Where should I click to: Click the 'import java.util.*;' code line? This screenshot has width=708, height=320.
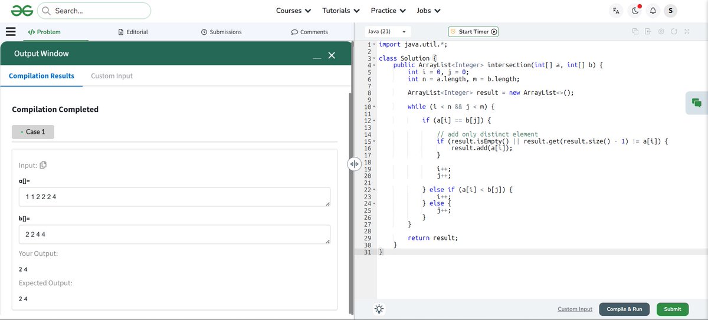414,45
